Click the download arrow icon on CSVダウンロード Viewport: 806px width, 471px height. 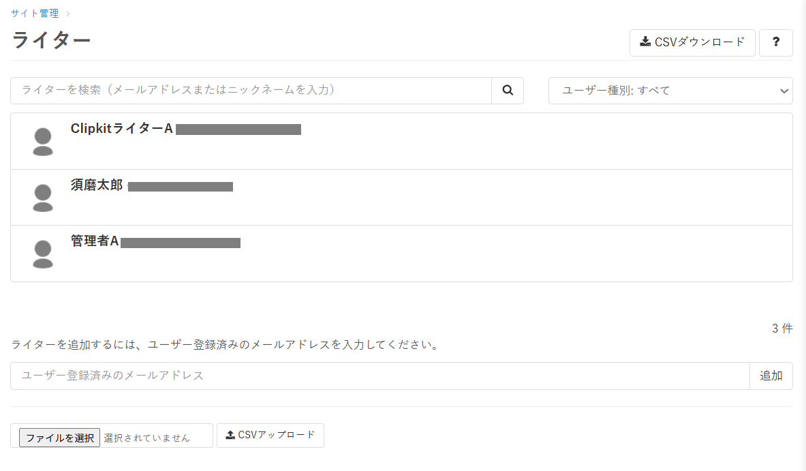[x=645, y=42]
